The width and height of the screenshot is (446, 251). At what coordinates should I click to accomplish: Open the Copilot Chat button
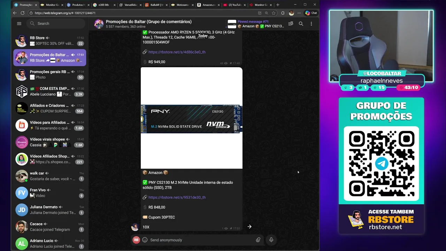[311, 13]
